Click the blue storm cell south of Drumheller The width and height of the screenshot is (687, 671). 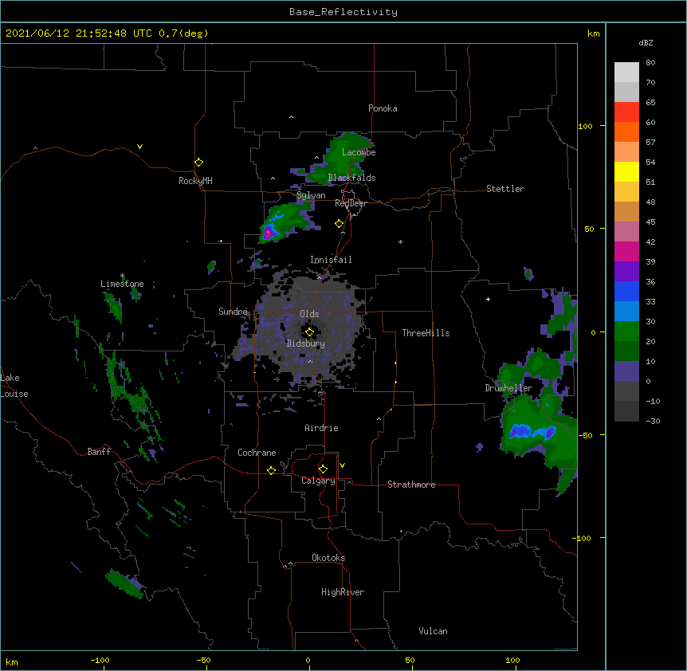point(520,431)
